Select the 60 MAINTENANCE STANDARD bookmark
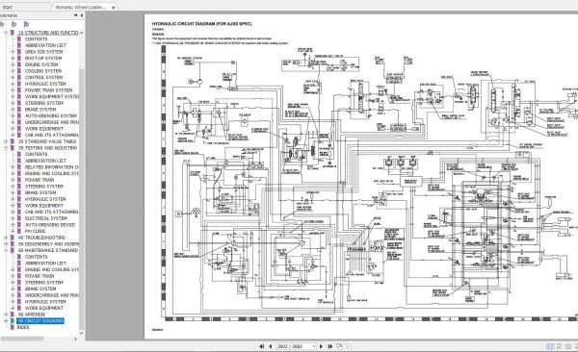 tap(48, 250)
